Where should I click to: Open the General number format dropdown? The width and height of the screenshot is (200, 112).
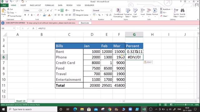111,10
